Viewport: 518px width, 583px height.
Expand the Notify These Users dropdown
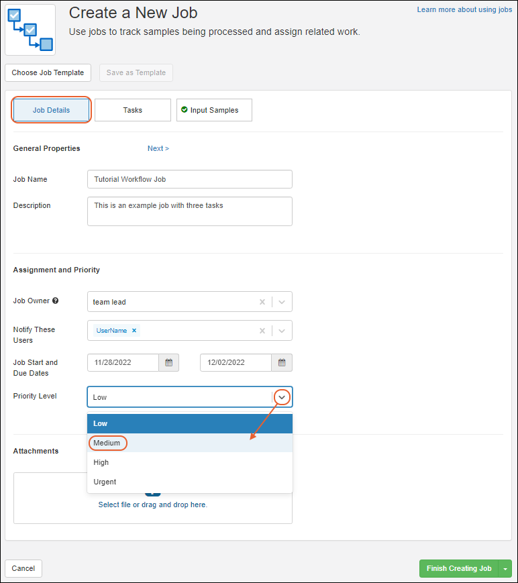tap(282, 331)
